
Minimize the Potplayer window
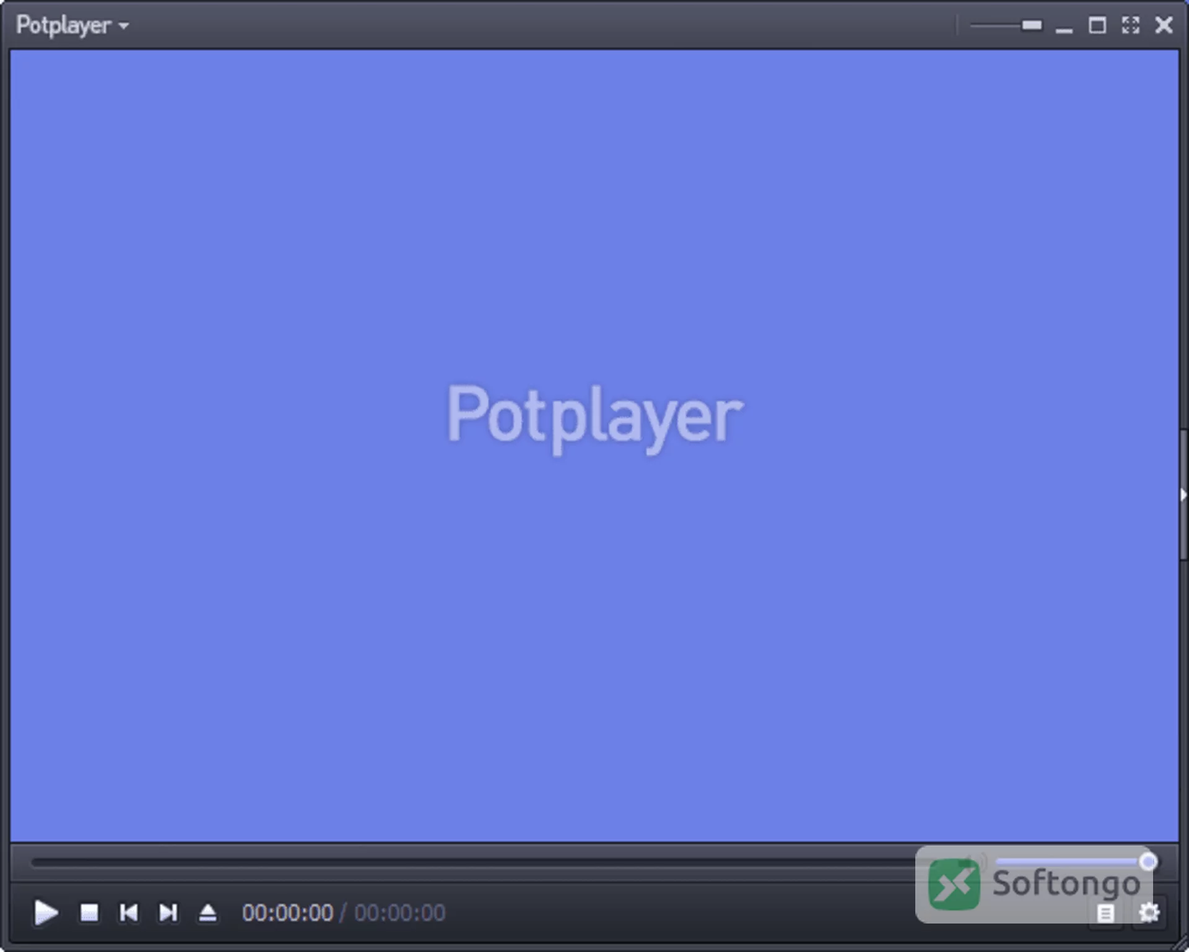pyautogui.click(x=1064, y=28)
